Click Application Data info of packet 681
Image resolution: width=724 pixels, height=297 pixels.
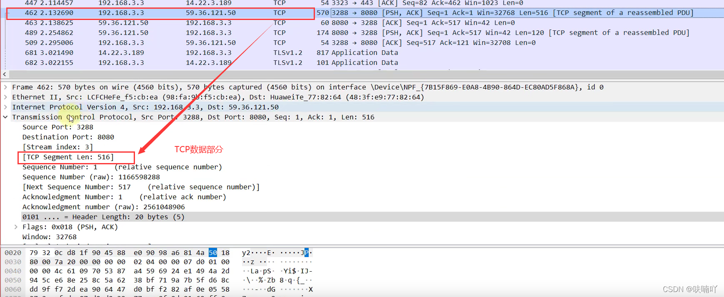click(365, 53)
